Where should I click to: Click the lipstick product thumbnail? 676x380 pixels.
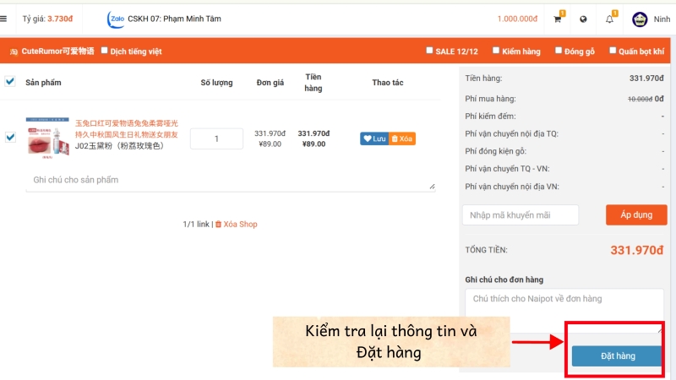(47, 138)
